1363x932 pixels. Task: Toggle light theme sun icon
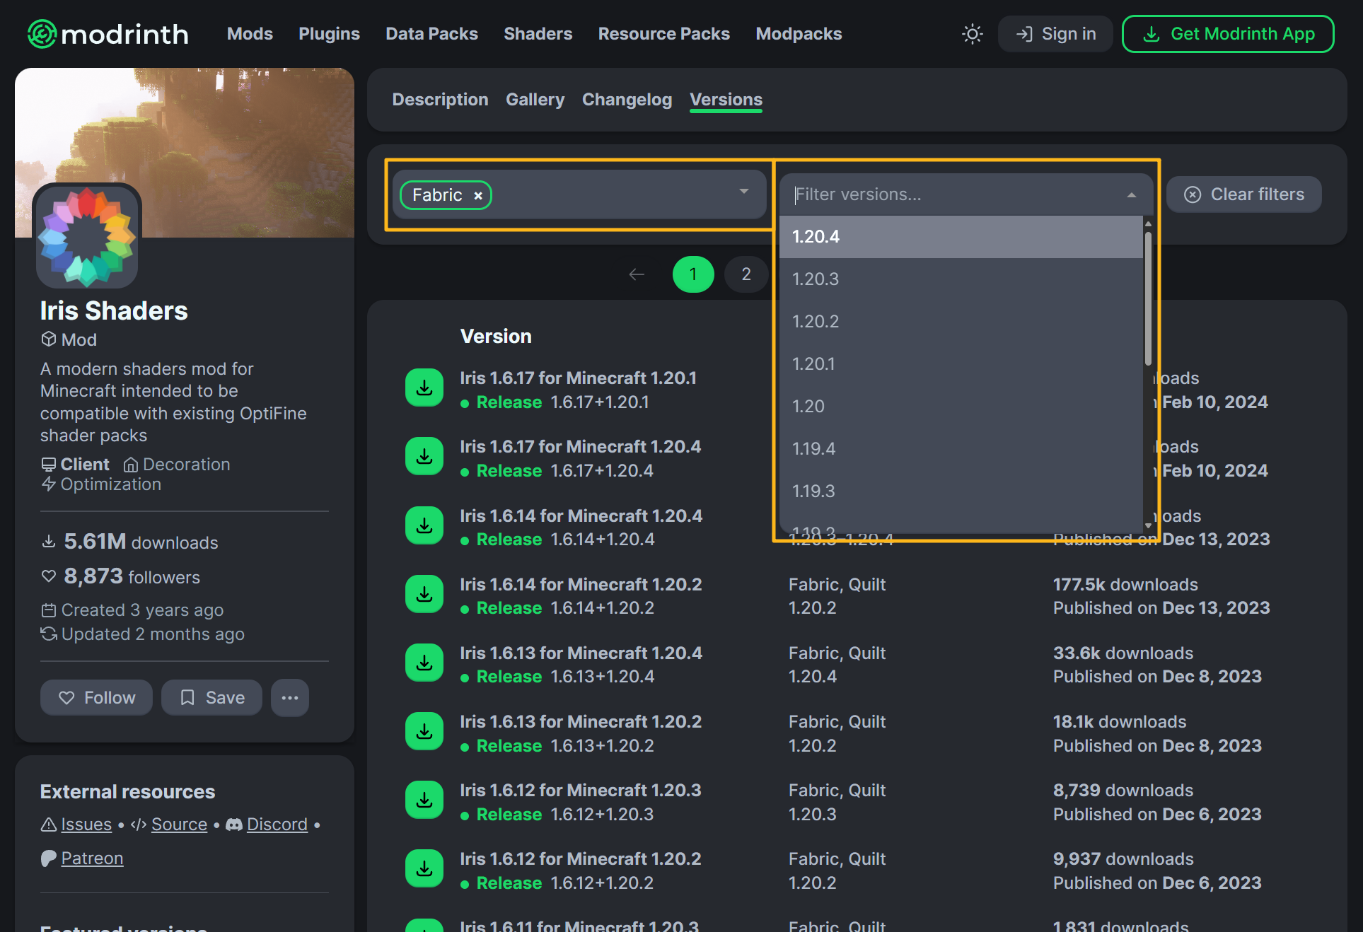973,34
